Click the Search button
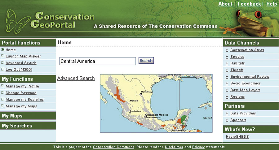 [146, 61]
